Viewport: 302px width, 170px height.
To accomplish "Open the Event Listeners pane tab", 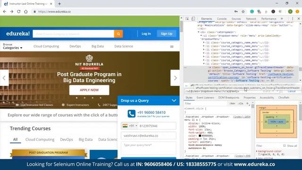I will [x=205, y=98].
